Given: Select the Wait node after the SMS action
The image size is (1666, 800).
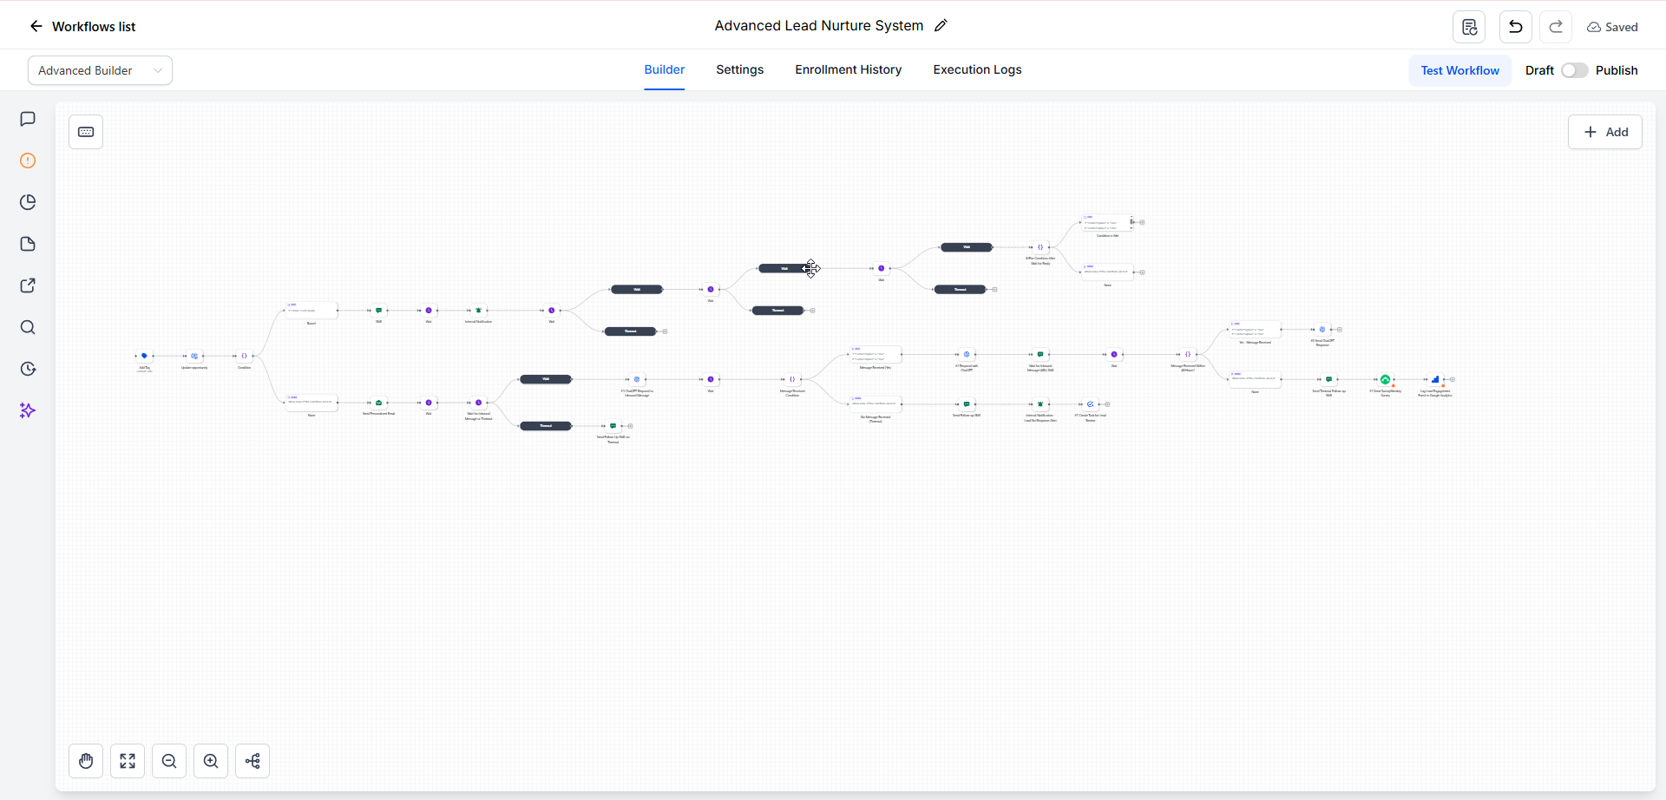Looking at the screenshot, I should [429, 310].
